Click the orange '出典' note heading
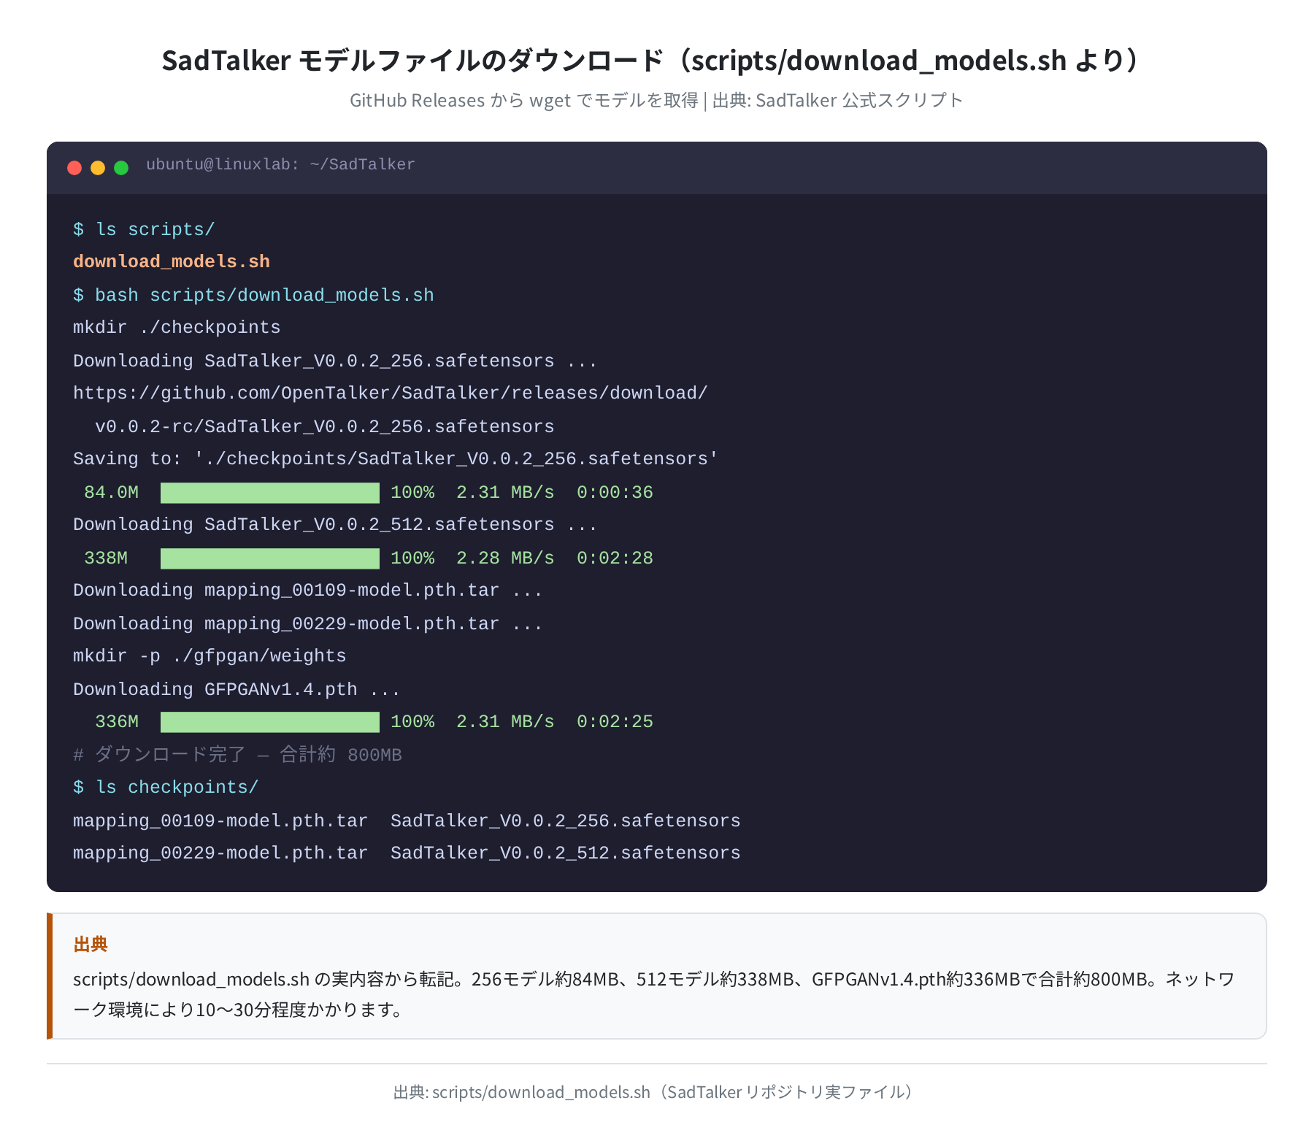 (x=91, y=945)
